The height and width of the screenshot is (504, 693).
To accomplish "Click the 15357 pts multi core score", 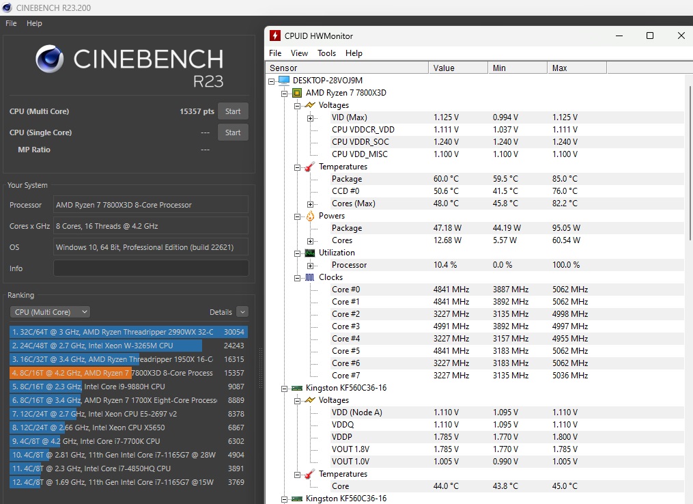I will point(197,111).
